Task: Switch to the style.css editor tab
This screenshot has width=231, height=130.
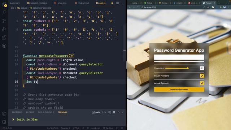Action: 60,3
